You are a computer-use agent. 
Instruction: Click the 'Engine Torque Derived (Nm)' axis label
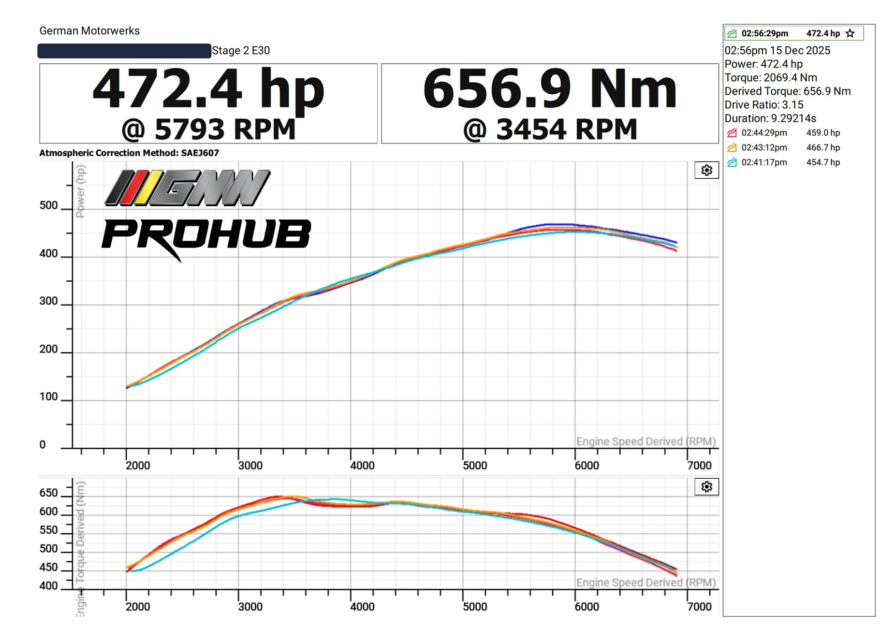80,549
